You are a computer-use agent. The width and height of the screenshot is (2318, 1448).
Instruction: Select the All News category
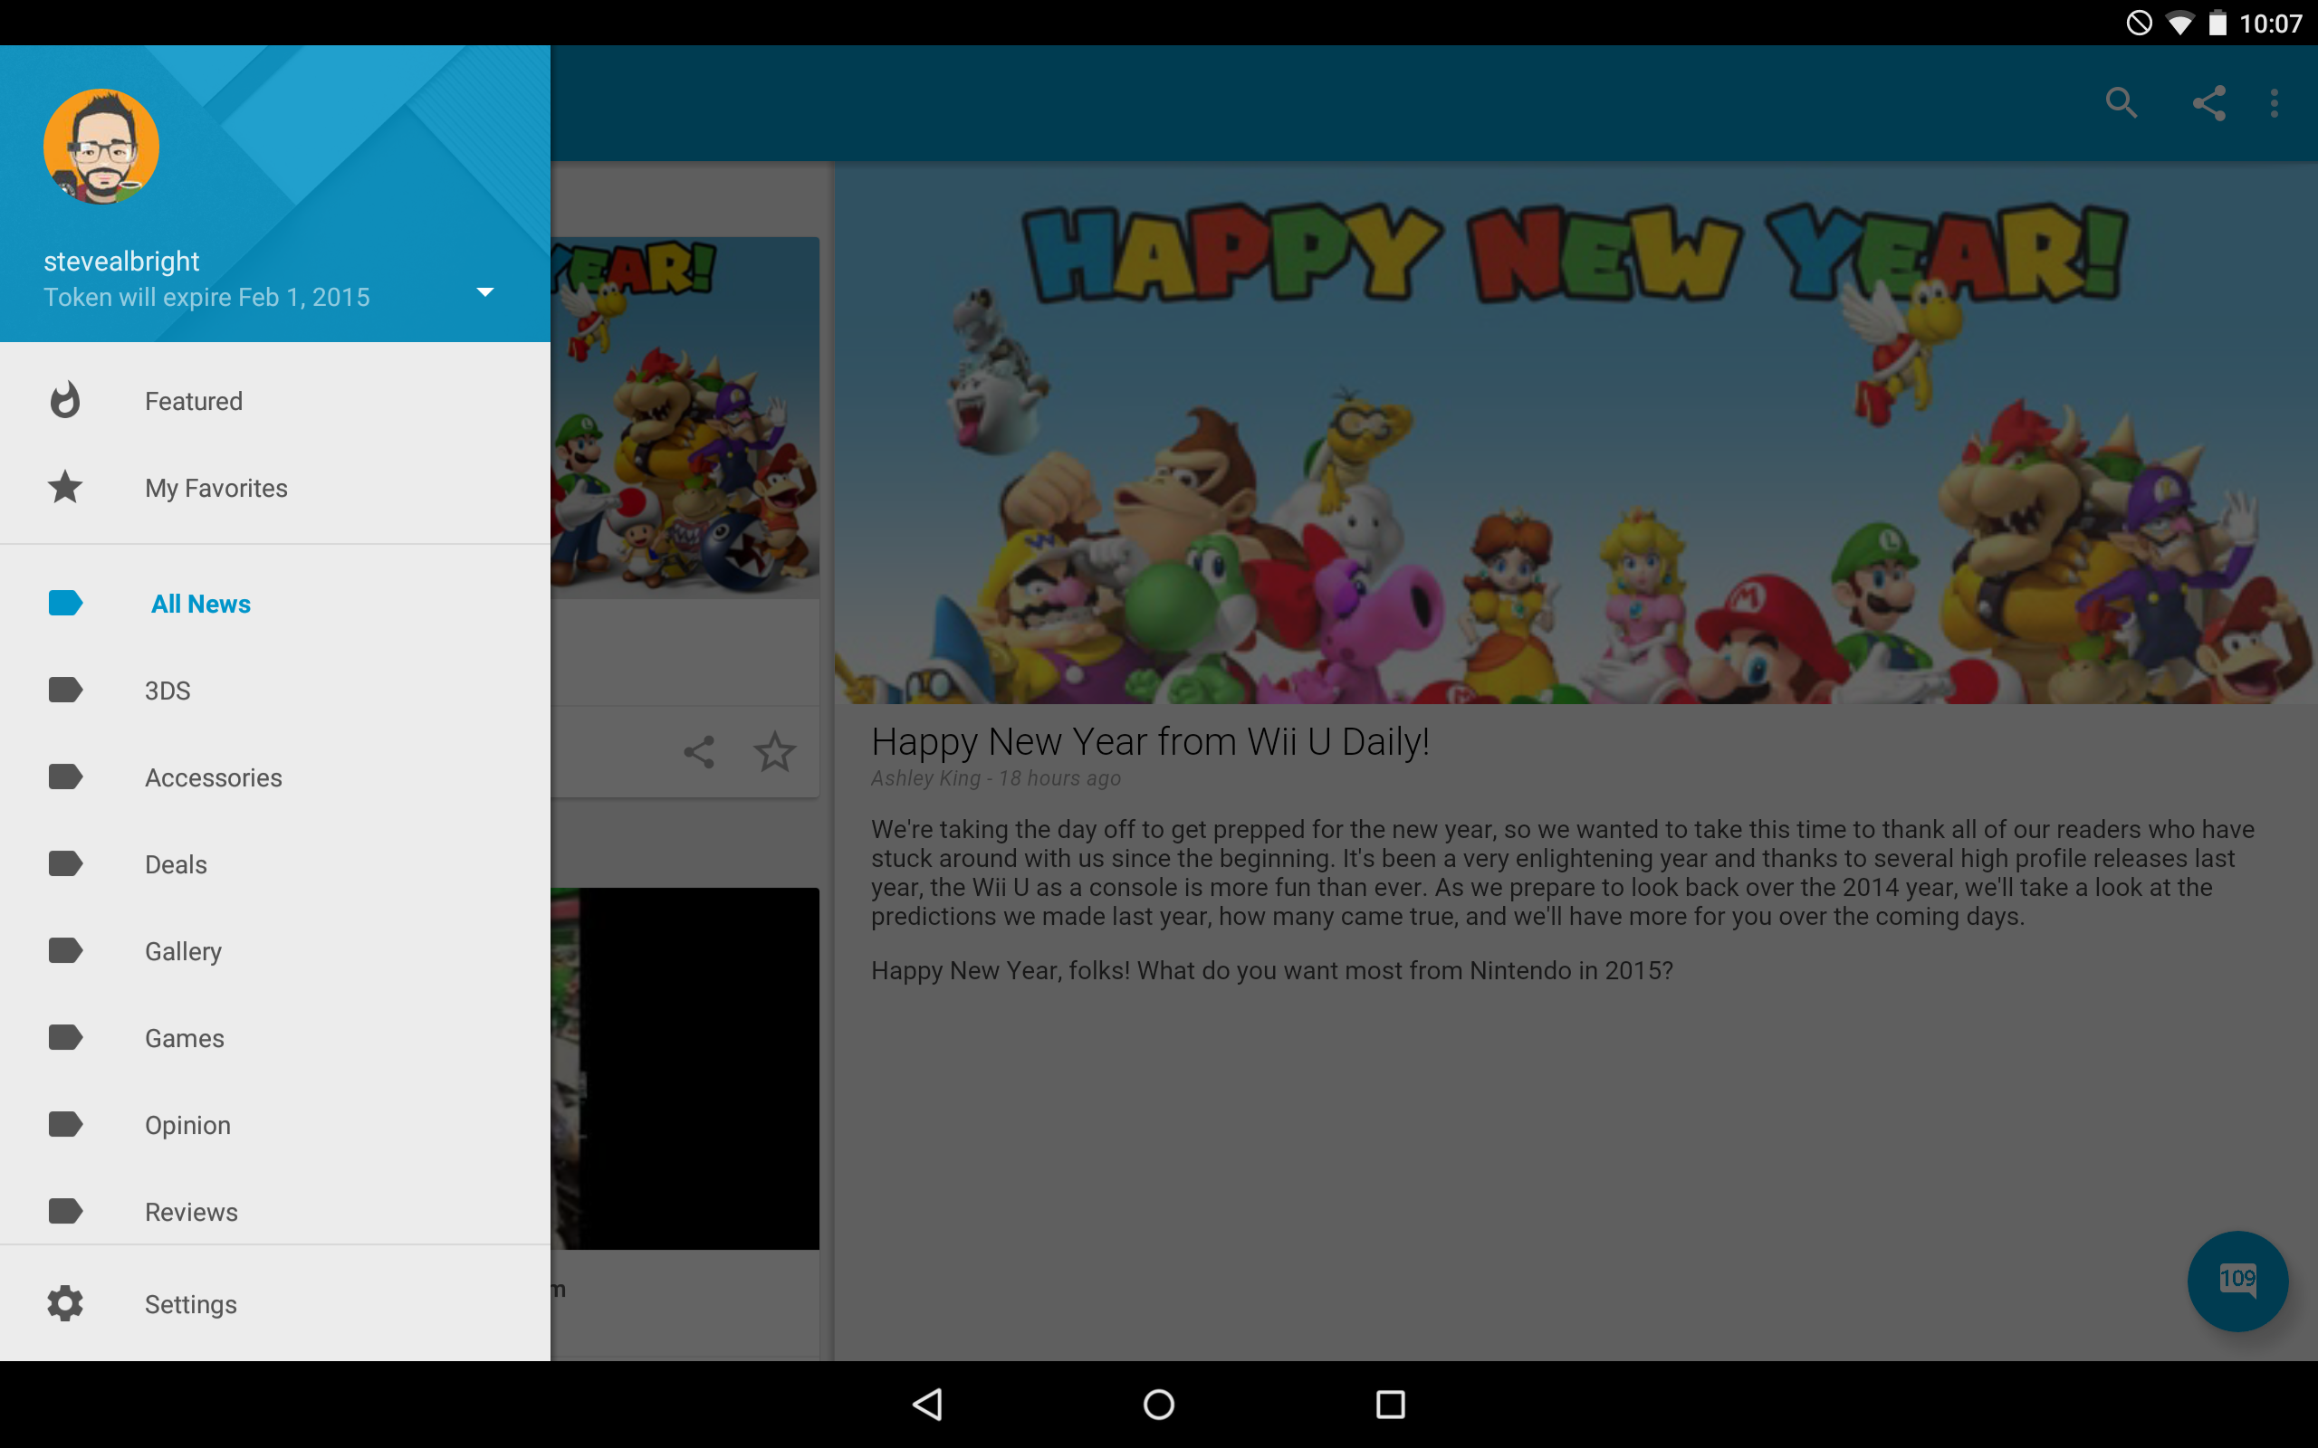(x=200, y=604)
